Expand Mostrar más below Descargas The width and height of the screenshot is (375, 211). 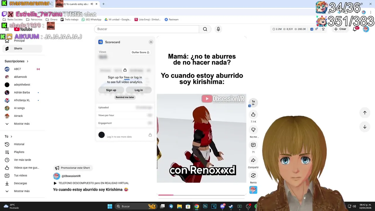coord(22,191)
